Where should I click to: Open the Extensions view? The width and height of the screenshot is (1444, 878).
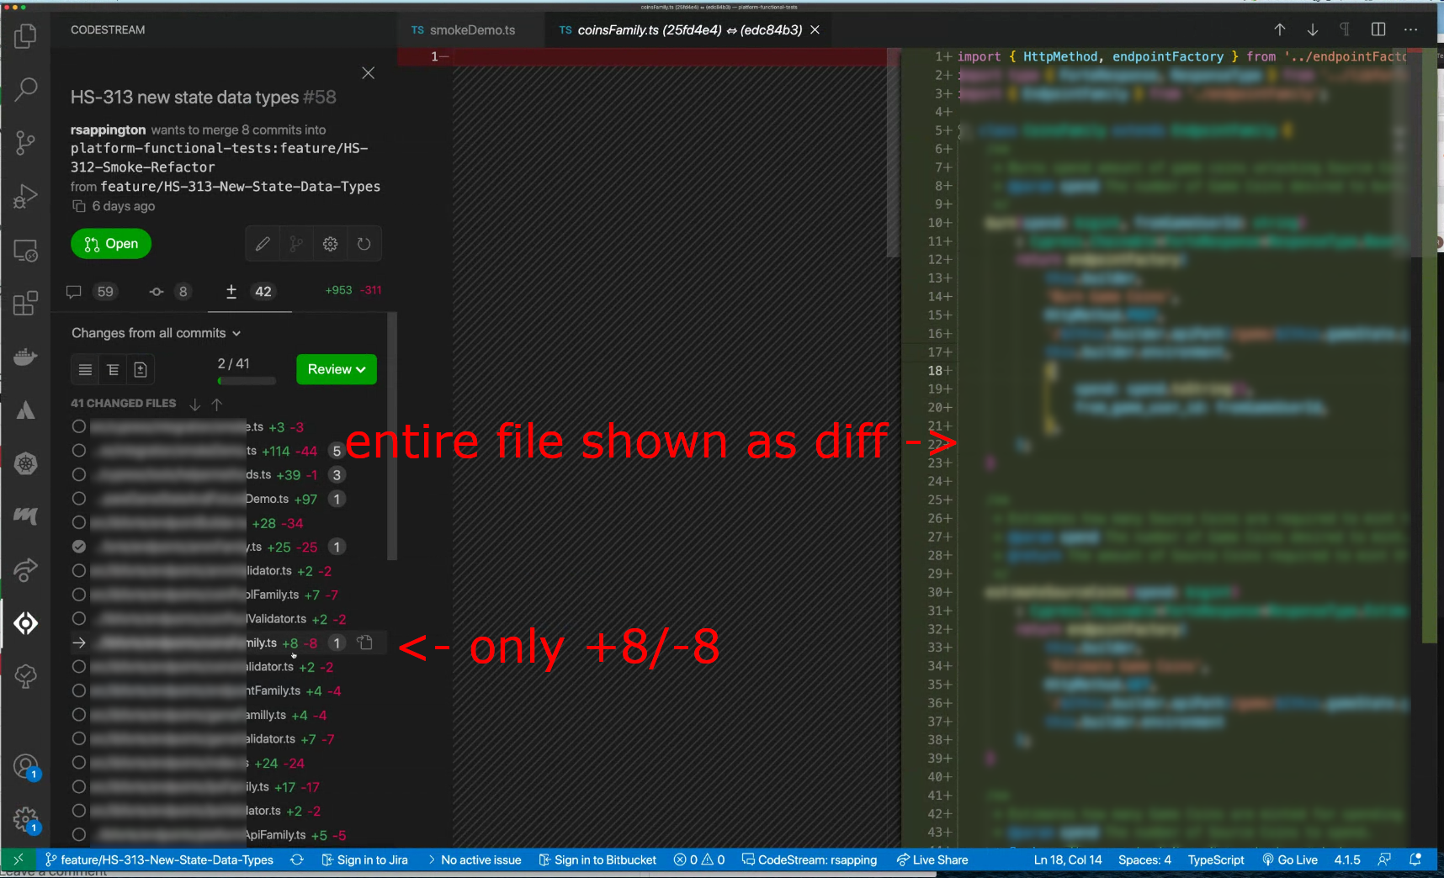25,303
